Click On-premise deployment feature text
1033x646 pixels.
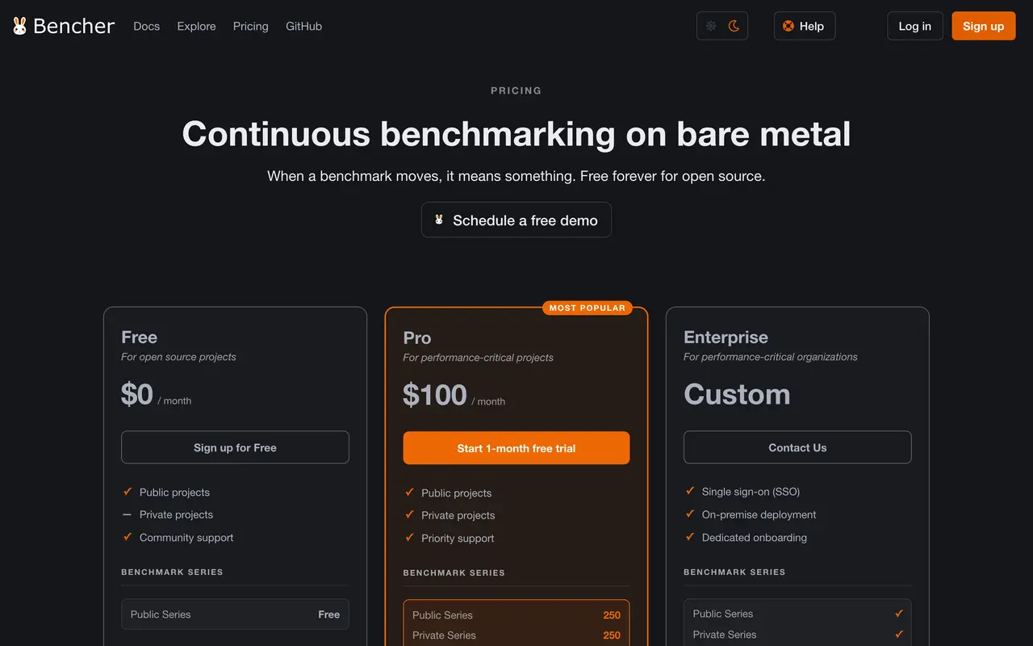(759, 514)
